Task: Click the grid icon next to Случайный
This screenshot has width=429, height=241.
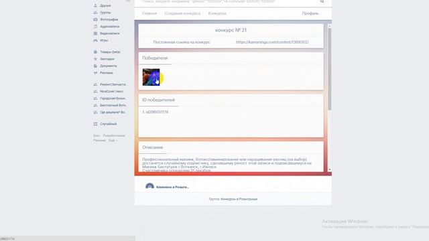Action: pyautogui.click(x=95, y=124)
